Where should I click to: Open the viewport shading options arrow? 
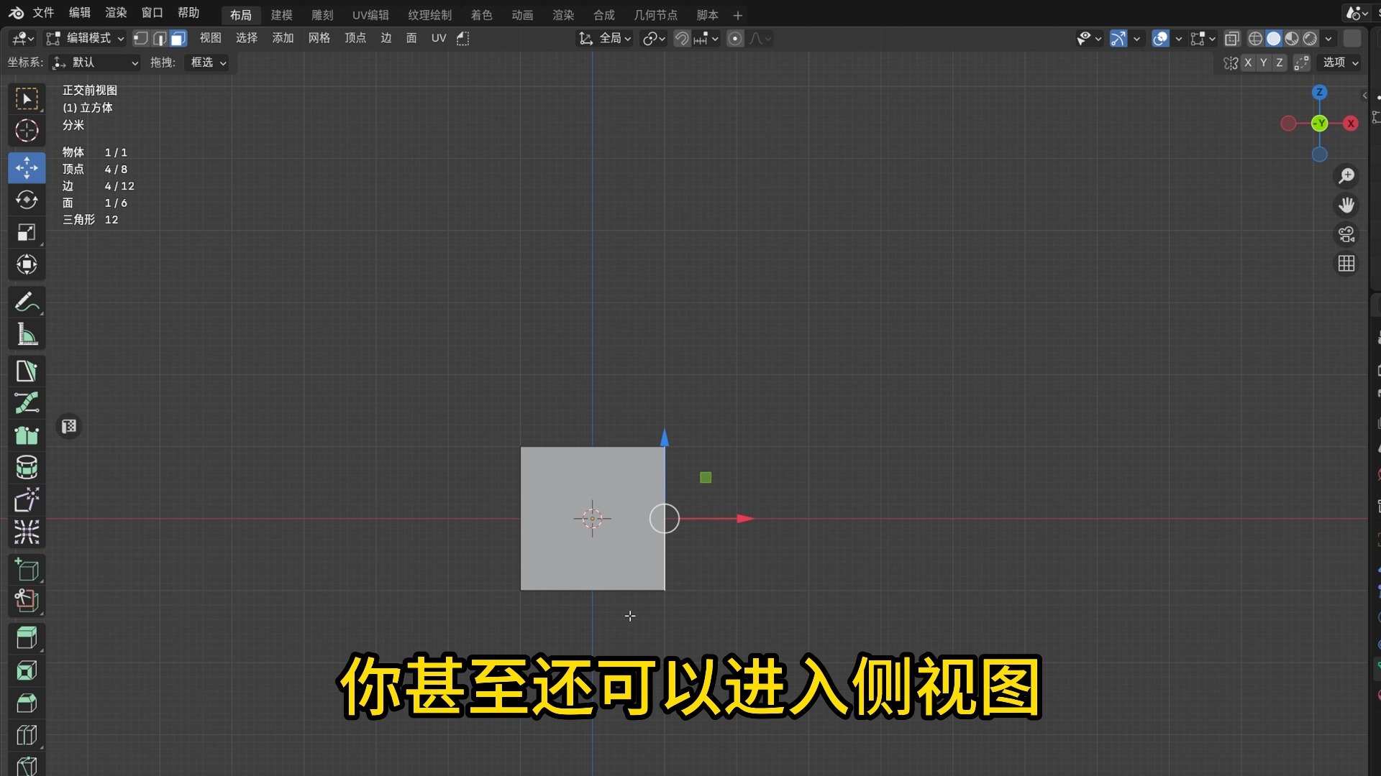click(x=1328, y=38)
